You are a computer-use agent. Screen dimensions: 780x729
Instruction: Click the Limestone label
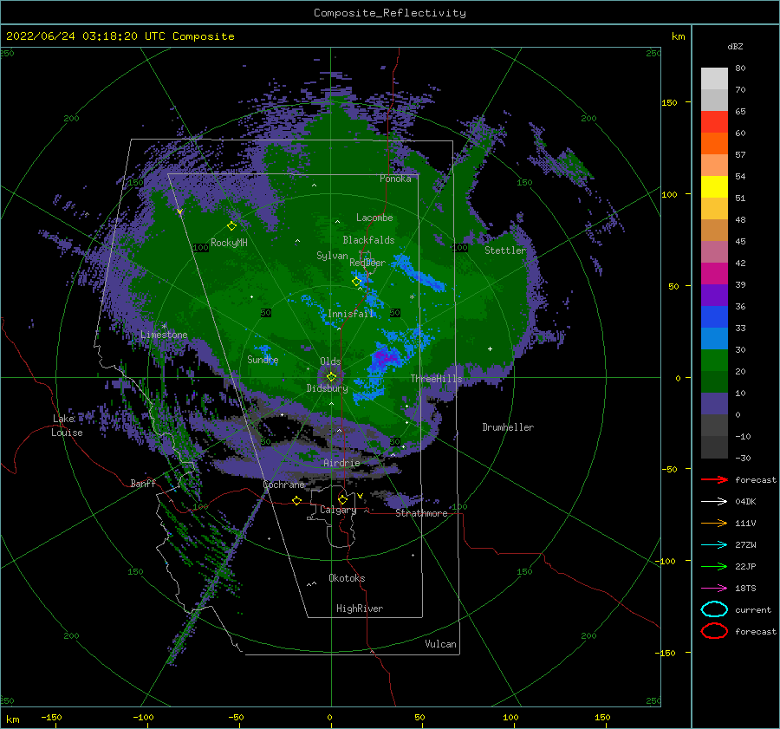164,335
